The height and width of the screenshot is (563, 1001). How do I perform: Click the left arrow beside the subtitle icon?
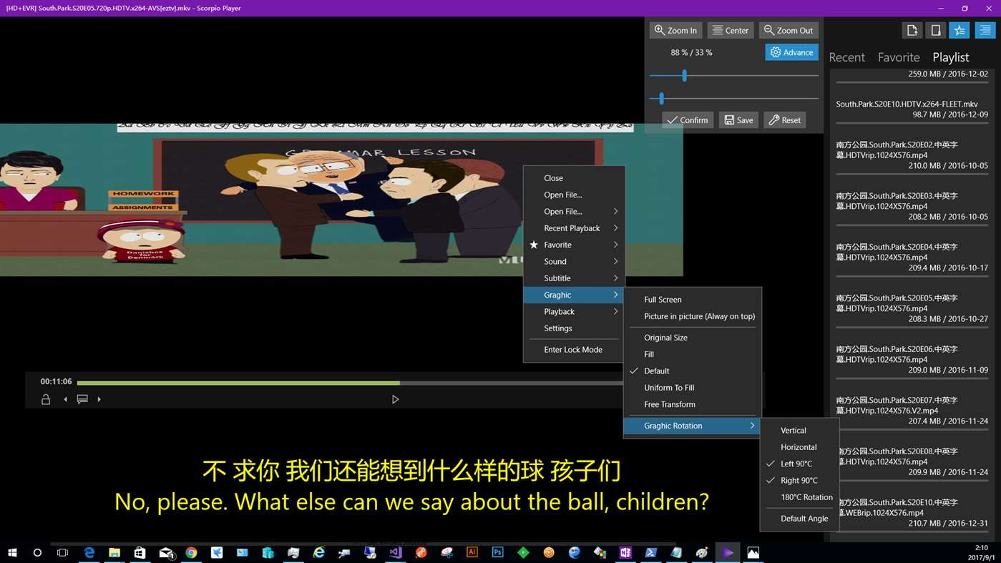pyautogui.click(x=65, y=399)
